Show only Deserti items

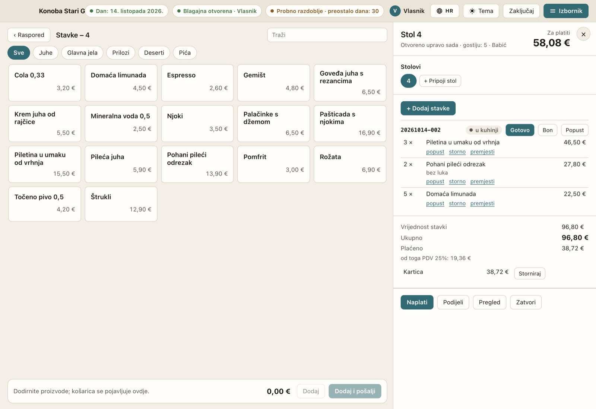point(154,53)
